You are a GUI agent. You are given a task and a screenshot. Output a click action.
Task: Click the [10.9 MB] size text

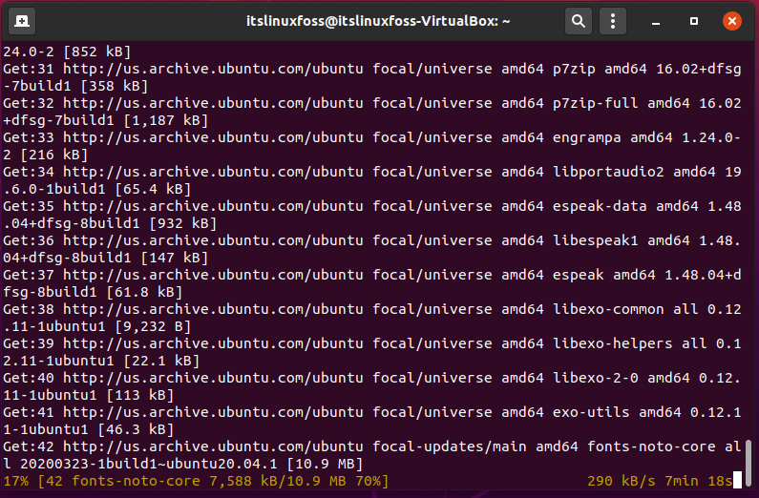pos(325,465)
